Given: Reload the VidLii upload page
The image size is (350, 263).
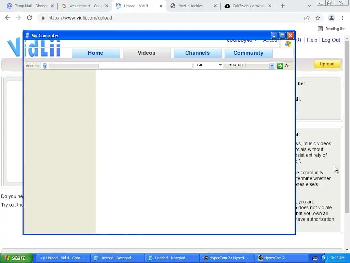Looking at the screenshot, I should 29,18.
